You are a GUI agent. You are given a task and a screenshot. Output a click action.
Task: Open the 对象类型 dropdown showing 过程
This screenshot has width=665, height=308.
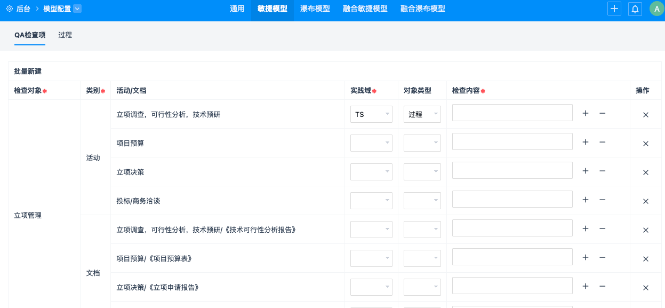[x=422, y=114]
